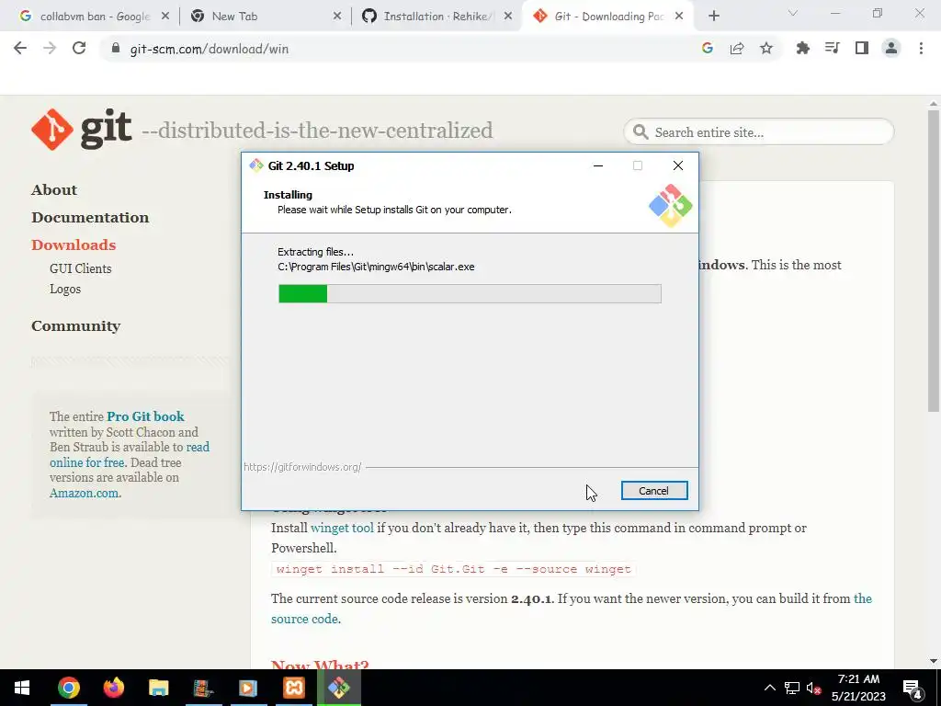Open the XAMPP taskbar icon
This screenshot has height=706, width=941.
[x=293, y=688]
